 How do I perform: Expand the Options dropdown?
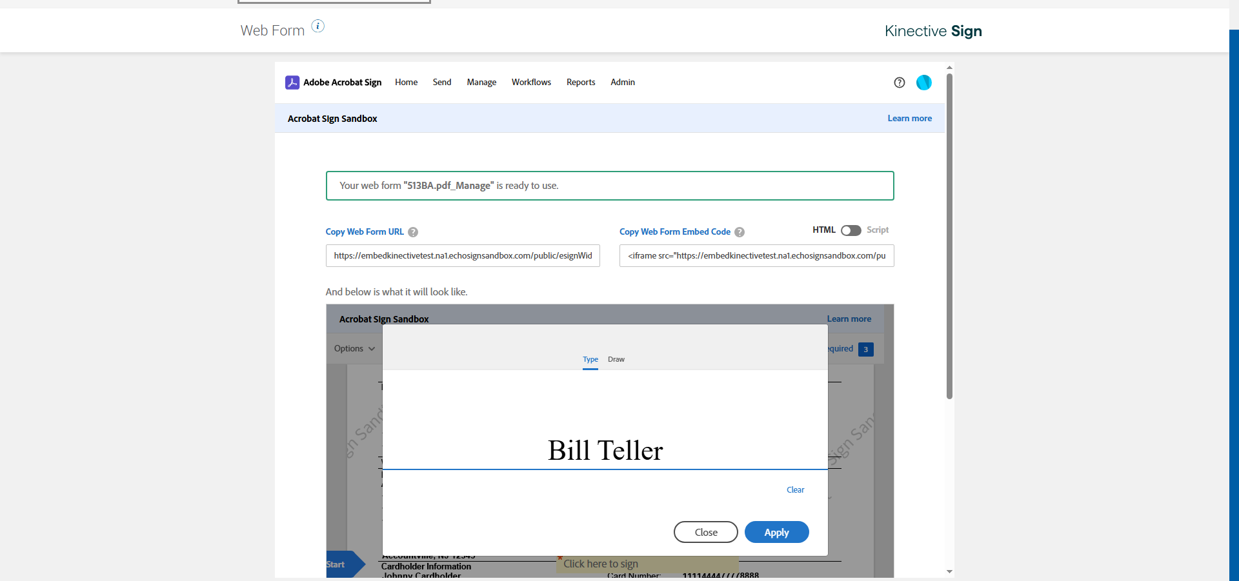click(354, 349)
